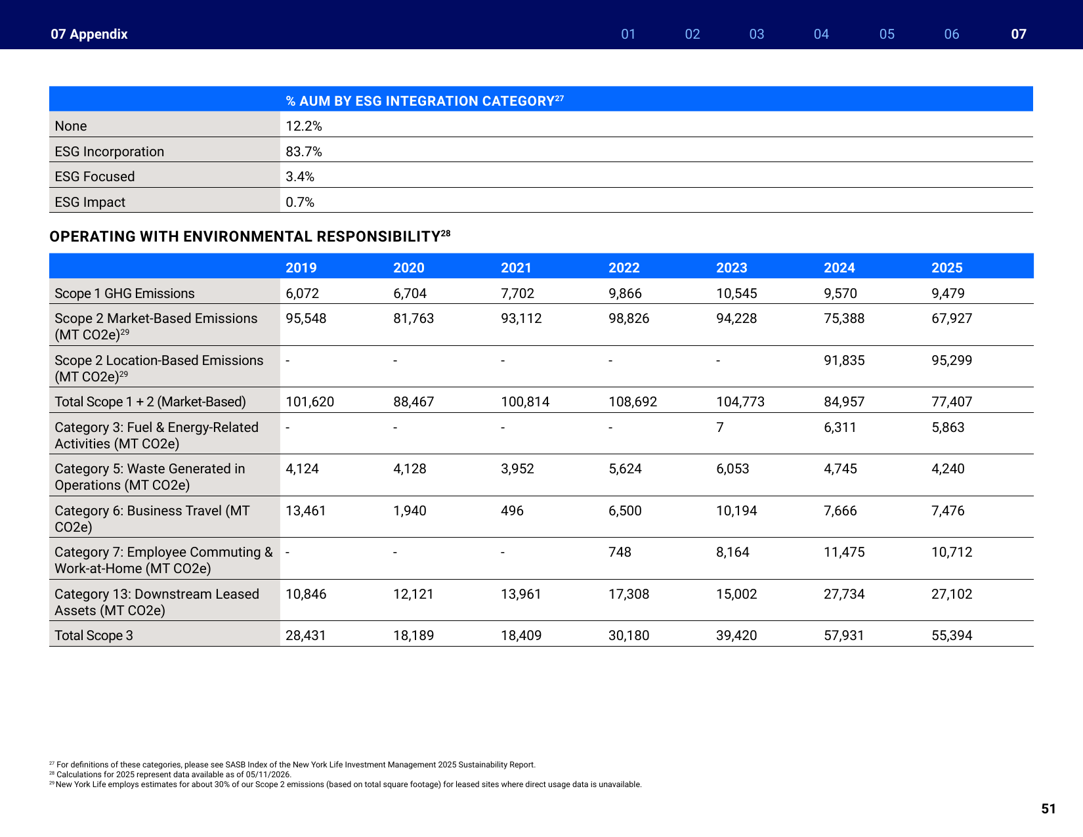Click 'Scope 1 GHG Emissions' row label
The height and width of the screenshot is (837, 1083).
(125, 293)
